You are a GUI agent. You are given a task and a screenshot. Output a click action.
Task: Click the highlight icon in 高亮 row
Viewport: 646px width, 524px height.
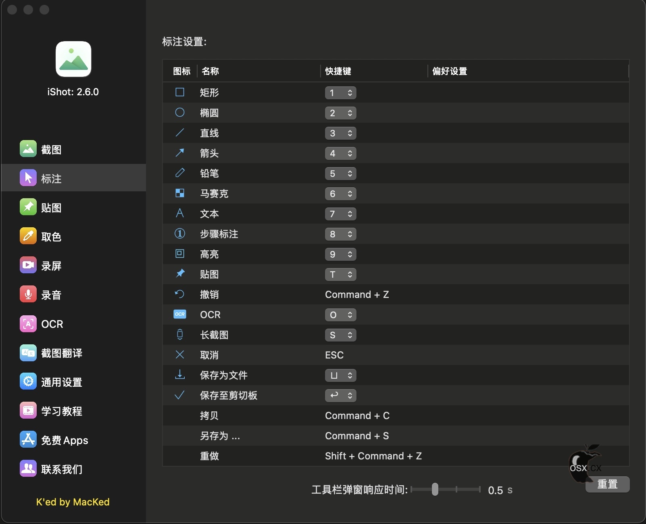[180, 254]
